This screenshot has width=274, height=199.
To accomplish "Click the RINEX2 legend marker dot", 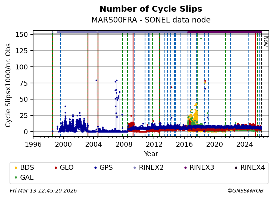I will pos(135,168).
